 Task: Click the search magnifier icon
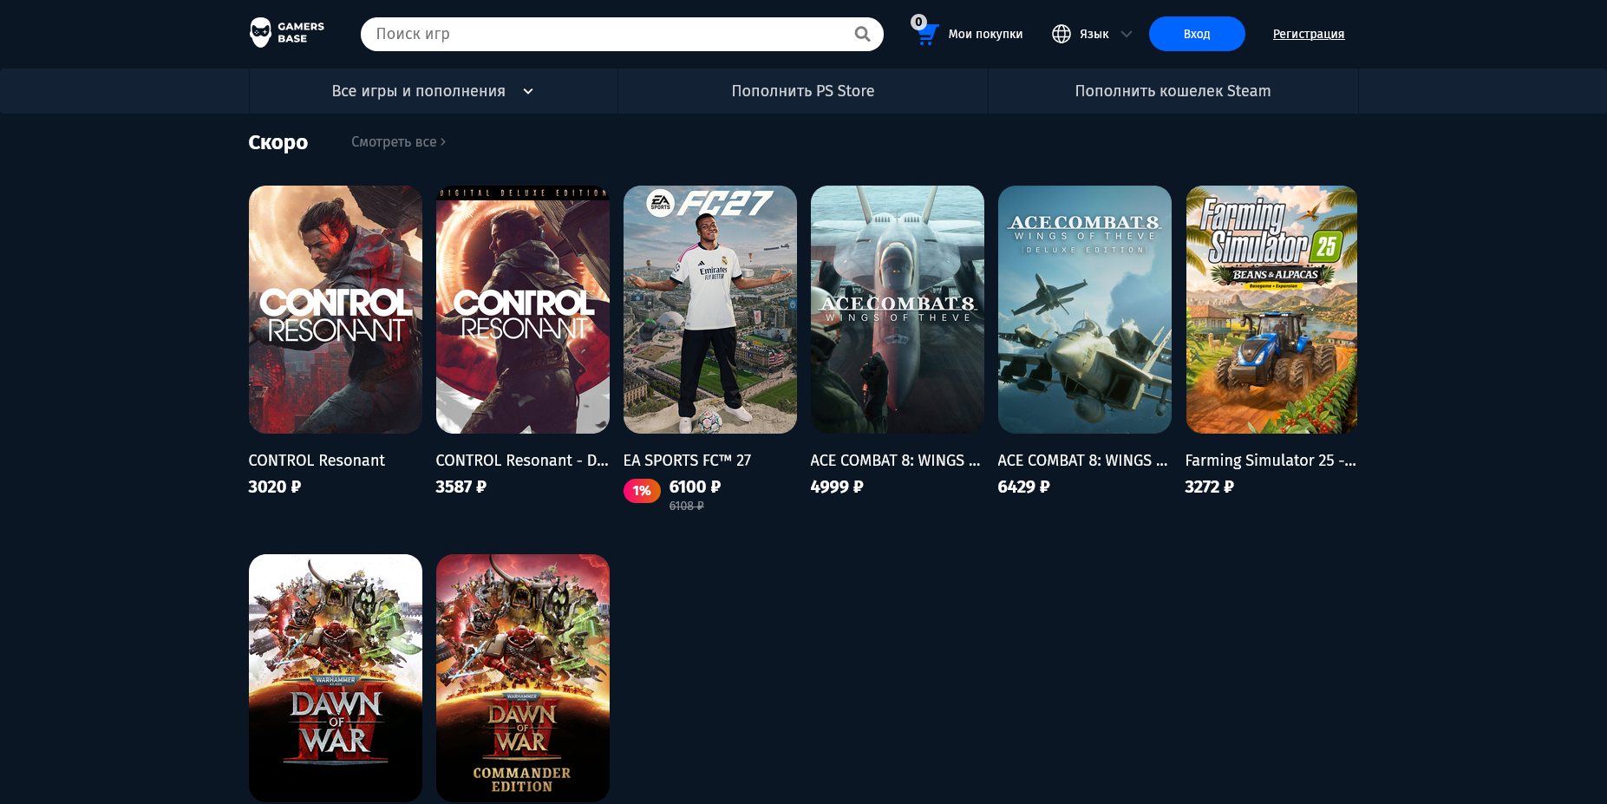tap(862, 34)
